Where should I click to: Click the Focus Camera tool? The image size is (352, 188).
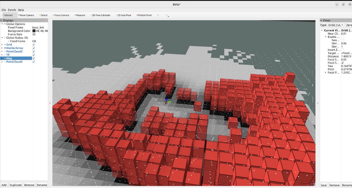pyautogui.click(x=61, y=15)
